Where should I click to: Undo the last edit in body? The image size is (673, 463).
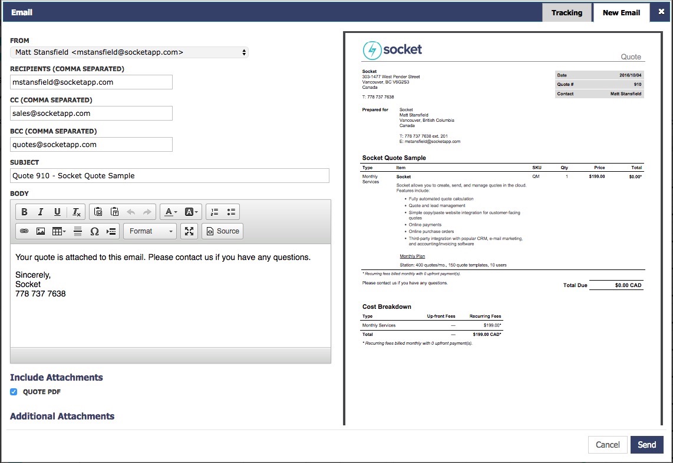(131, 212)
